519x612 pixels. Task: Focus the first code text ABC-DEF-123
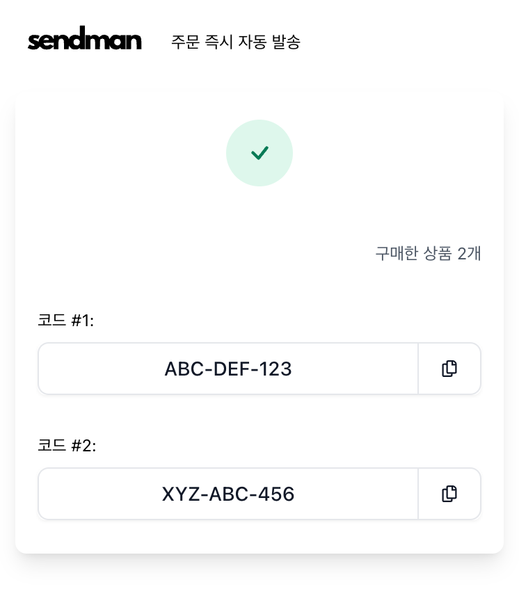(x=228, y=369)
